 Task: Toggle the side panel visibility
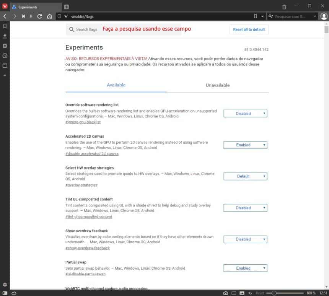tap(5, 293)
